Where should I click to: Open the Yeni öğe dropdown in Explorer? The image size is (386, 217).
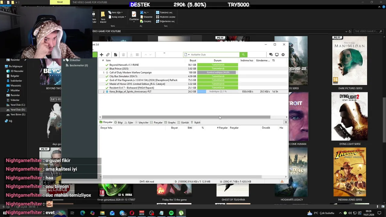point(115,12)
